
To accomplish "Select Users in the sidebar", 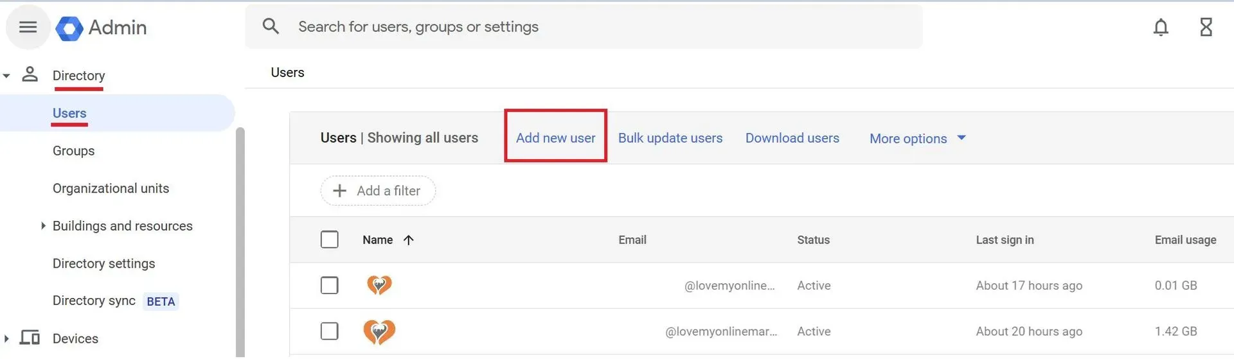I will pyautogui.click(x=69, y=113).
